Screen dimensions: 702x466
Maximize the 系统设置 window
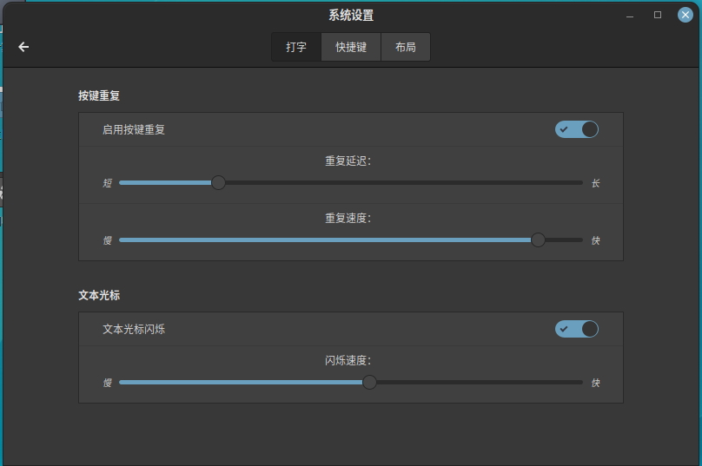(x=658, y=15)
